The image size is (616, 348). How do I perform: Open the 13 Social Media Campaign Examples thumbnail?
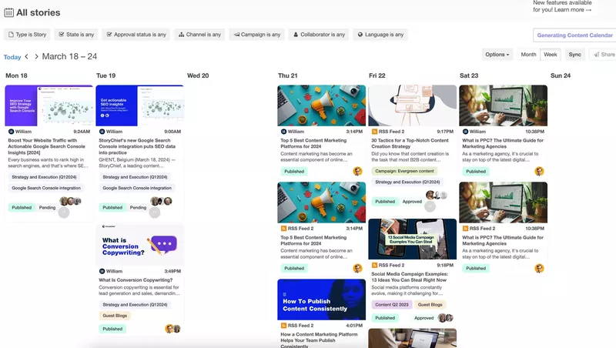pos(412,239)
